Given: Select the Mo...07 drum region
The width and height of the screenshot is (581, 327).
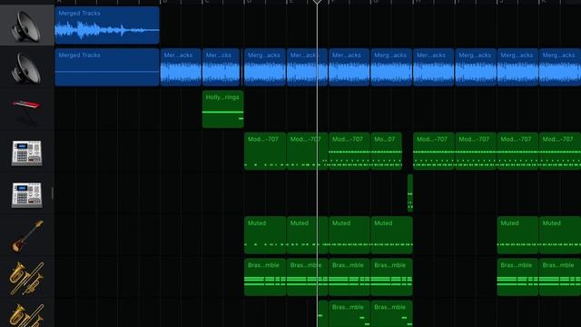Looking at the screenshot, I should point(387,151).
